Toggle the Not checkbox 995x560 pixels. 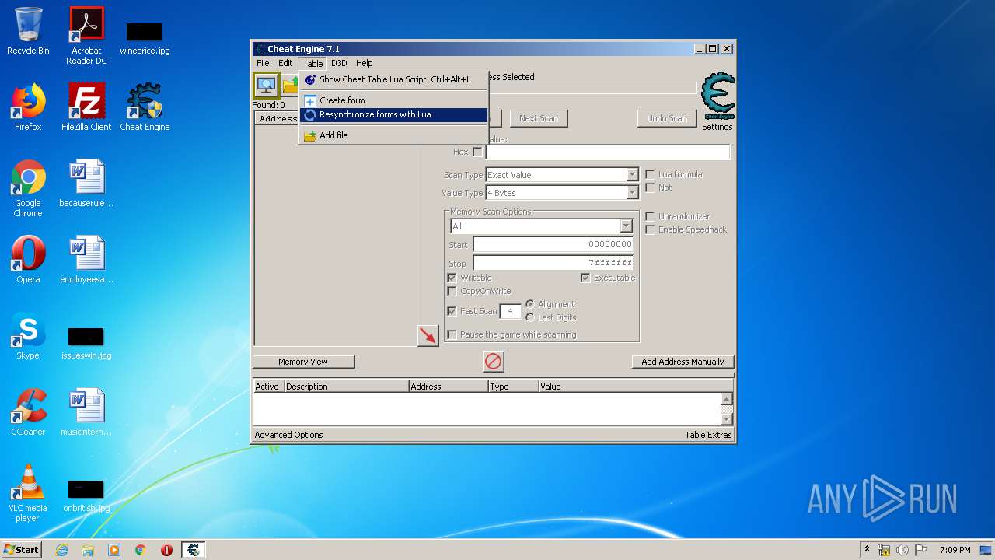(650, 187)
